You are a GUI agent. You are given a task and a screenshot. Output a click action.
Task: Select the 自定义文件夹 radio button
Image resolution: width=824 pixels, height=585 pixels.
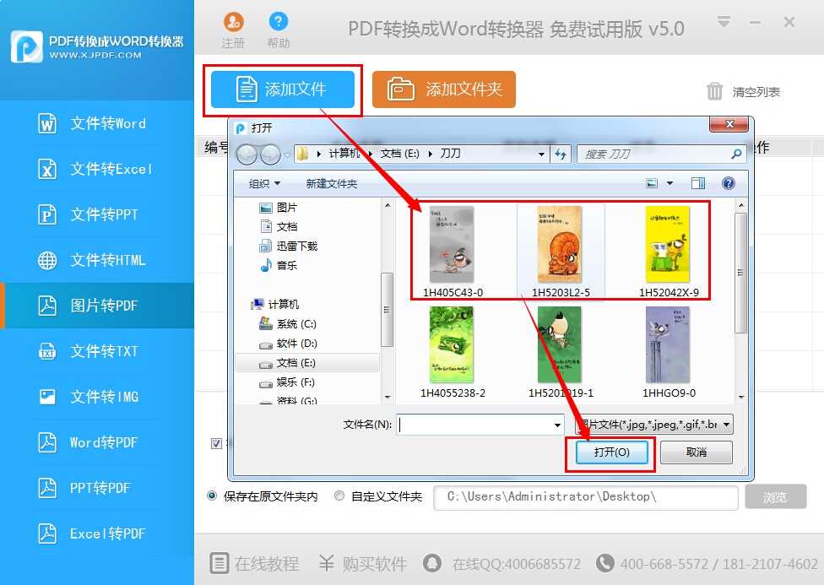tap(339, 496)
